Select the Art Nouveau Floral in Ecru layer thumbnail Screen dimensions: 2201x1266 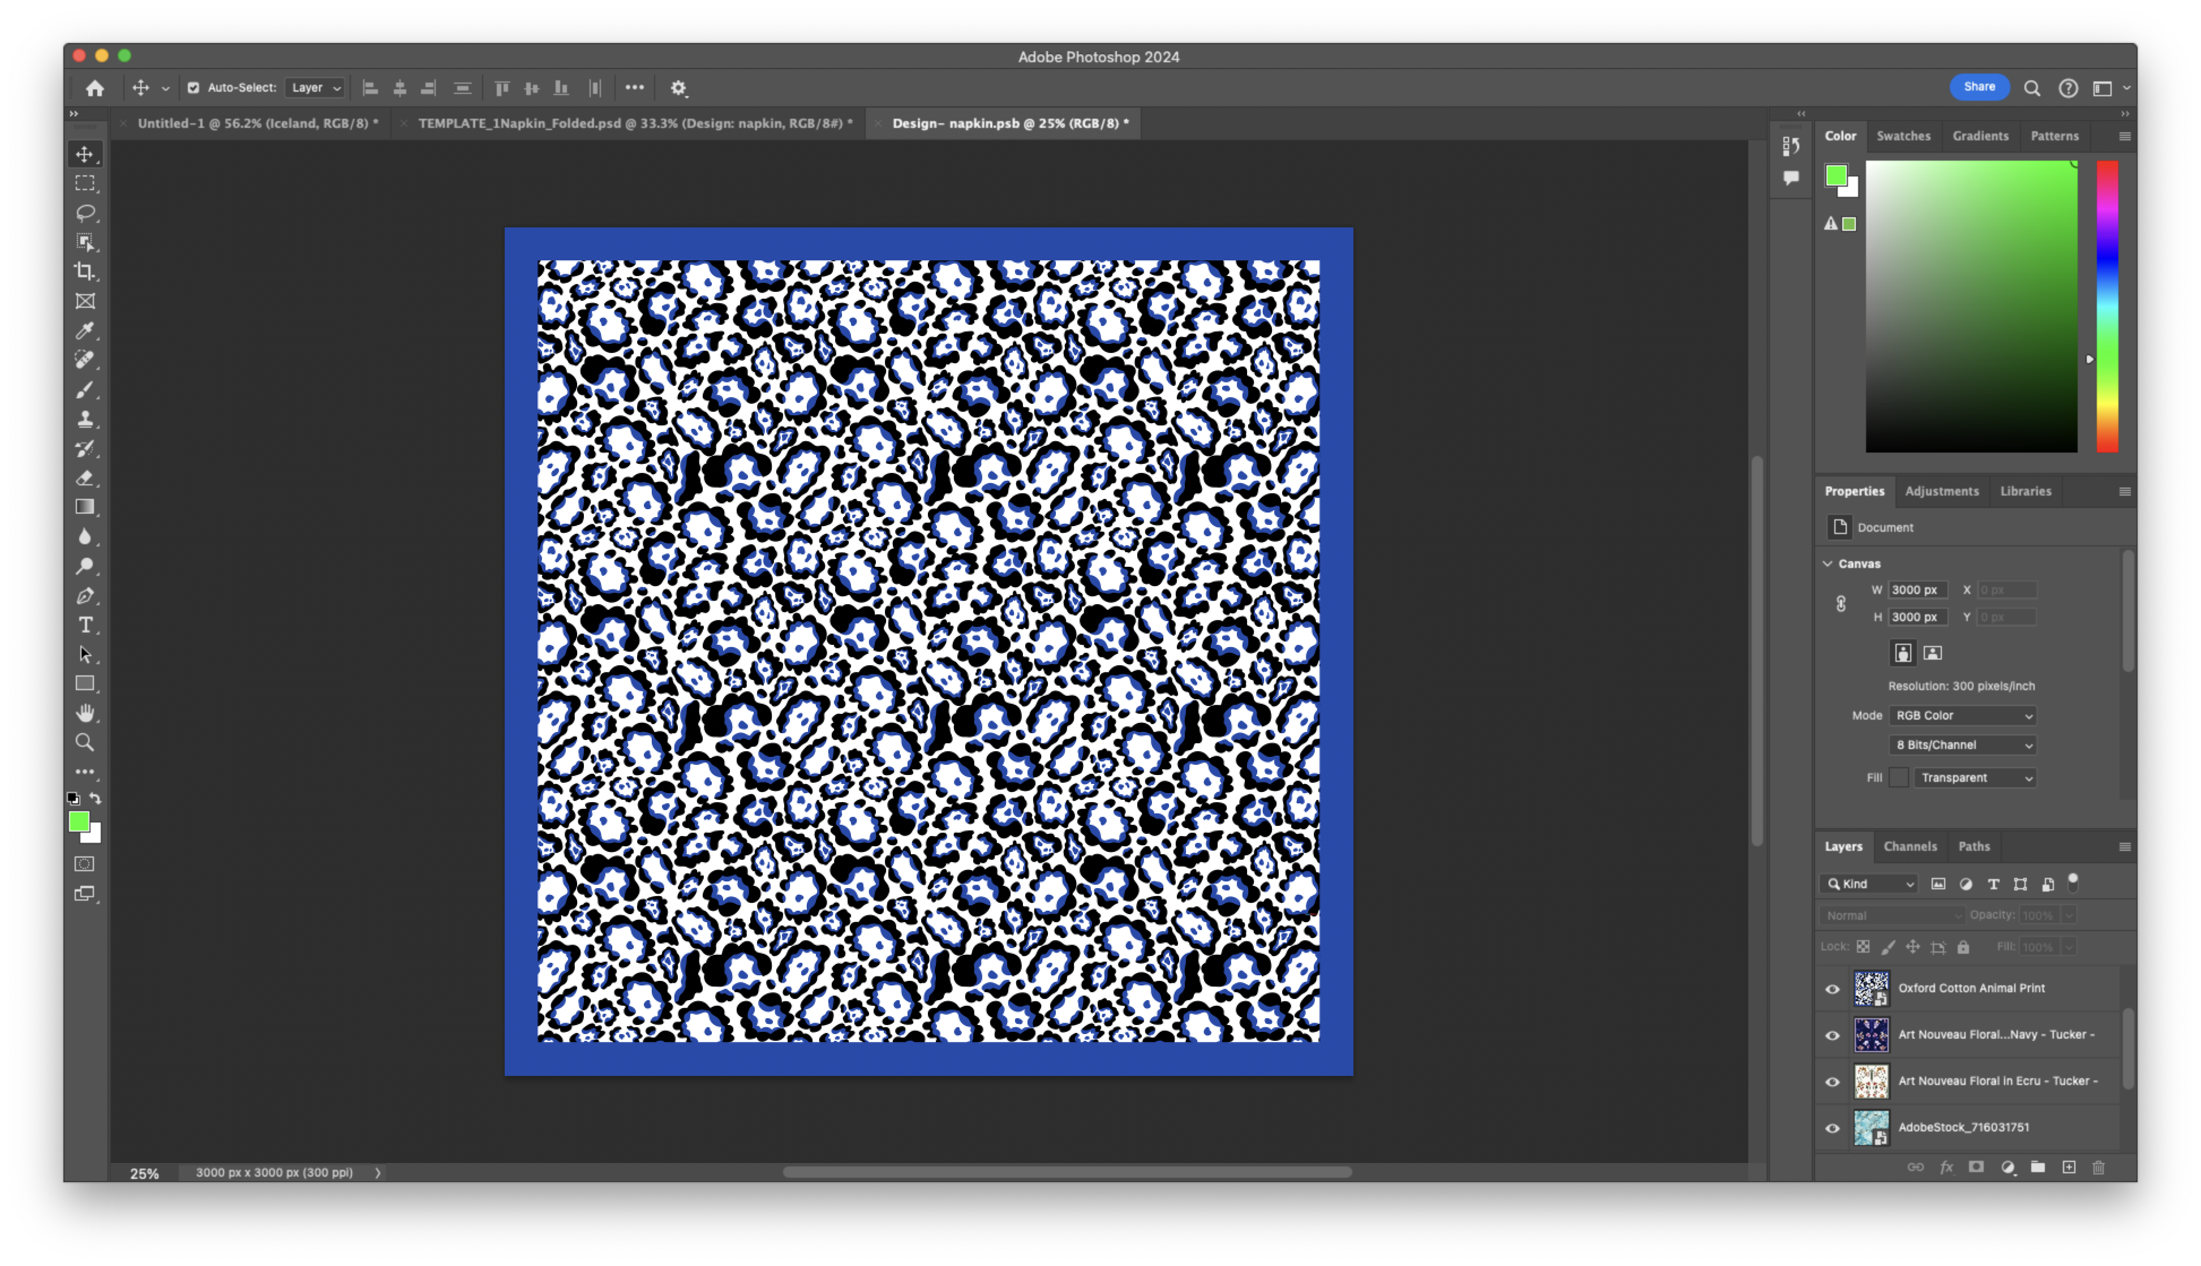tap(1872, 1081)
